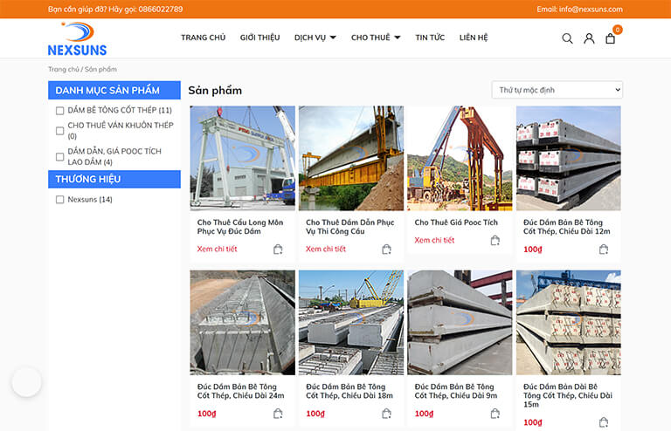The image size is (671, 431).
Task: Click the phone number 0866022789
Action: coord(161,9)
